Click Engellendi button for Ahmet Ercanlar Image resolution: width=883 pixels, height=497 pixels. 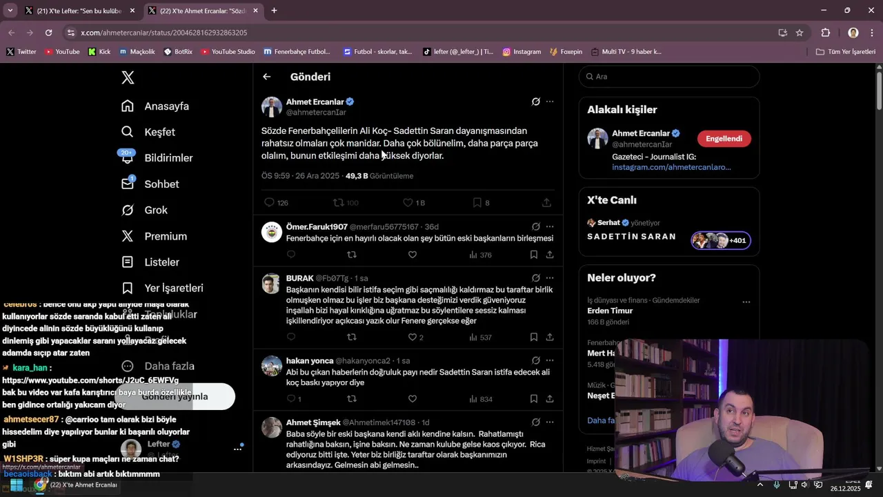click(x=724, y=139)
